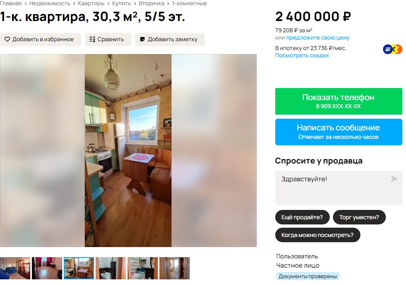Open the bathroom thumbnail with bathtub
Viewport: 406px width, 285px height.
111,268
